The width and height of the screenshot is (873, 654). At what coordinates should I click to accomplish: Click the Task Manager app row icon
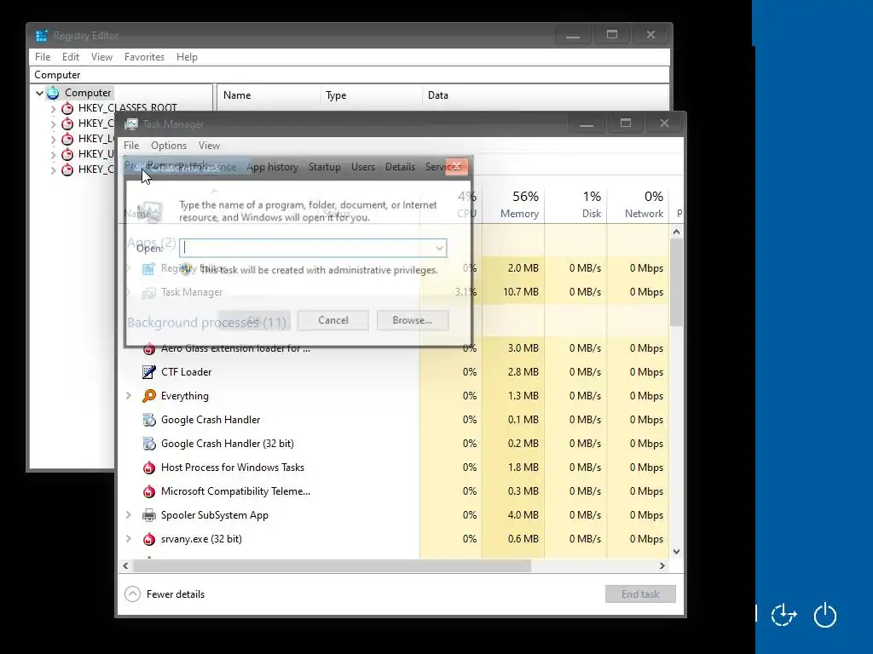click(148, 293)
